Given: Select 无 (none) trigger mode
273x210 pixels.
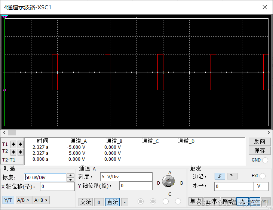Looking at the screenshot, I should [243, 201].
